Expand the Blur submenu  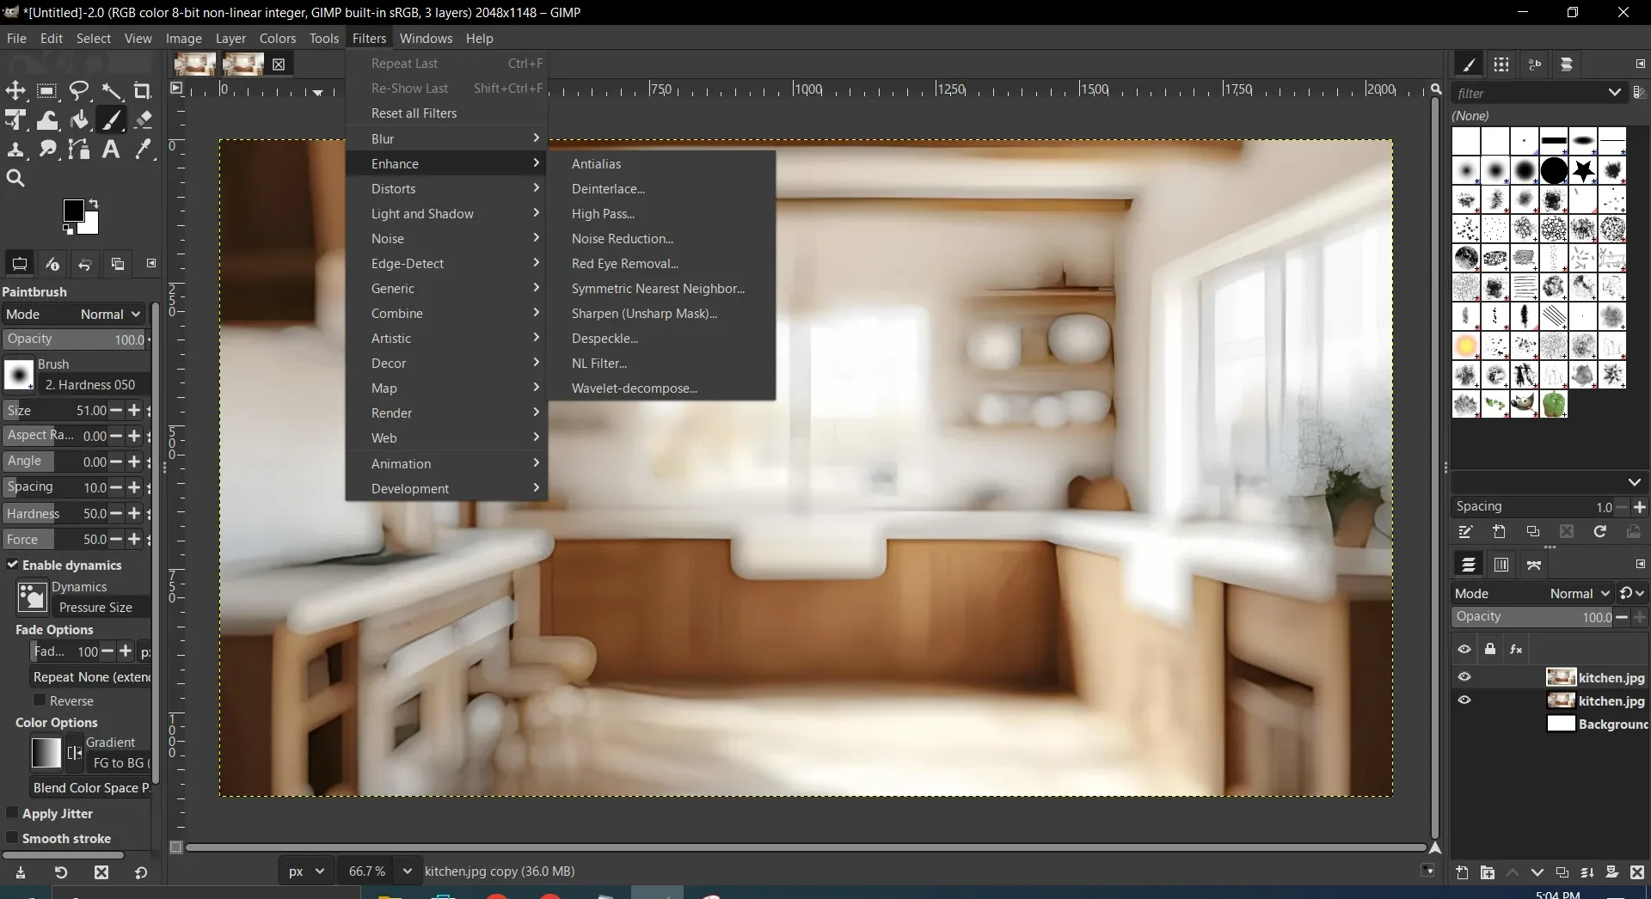click(446, 138)
